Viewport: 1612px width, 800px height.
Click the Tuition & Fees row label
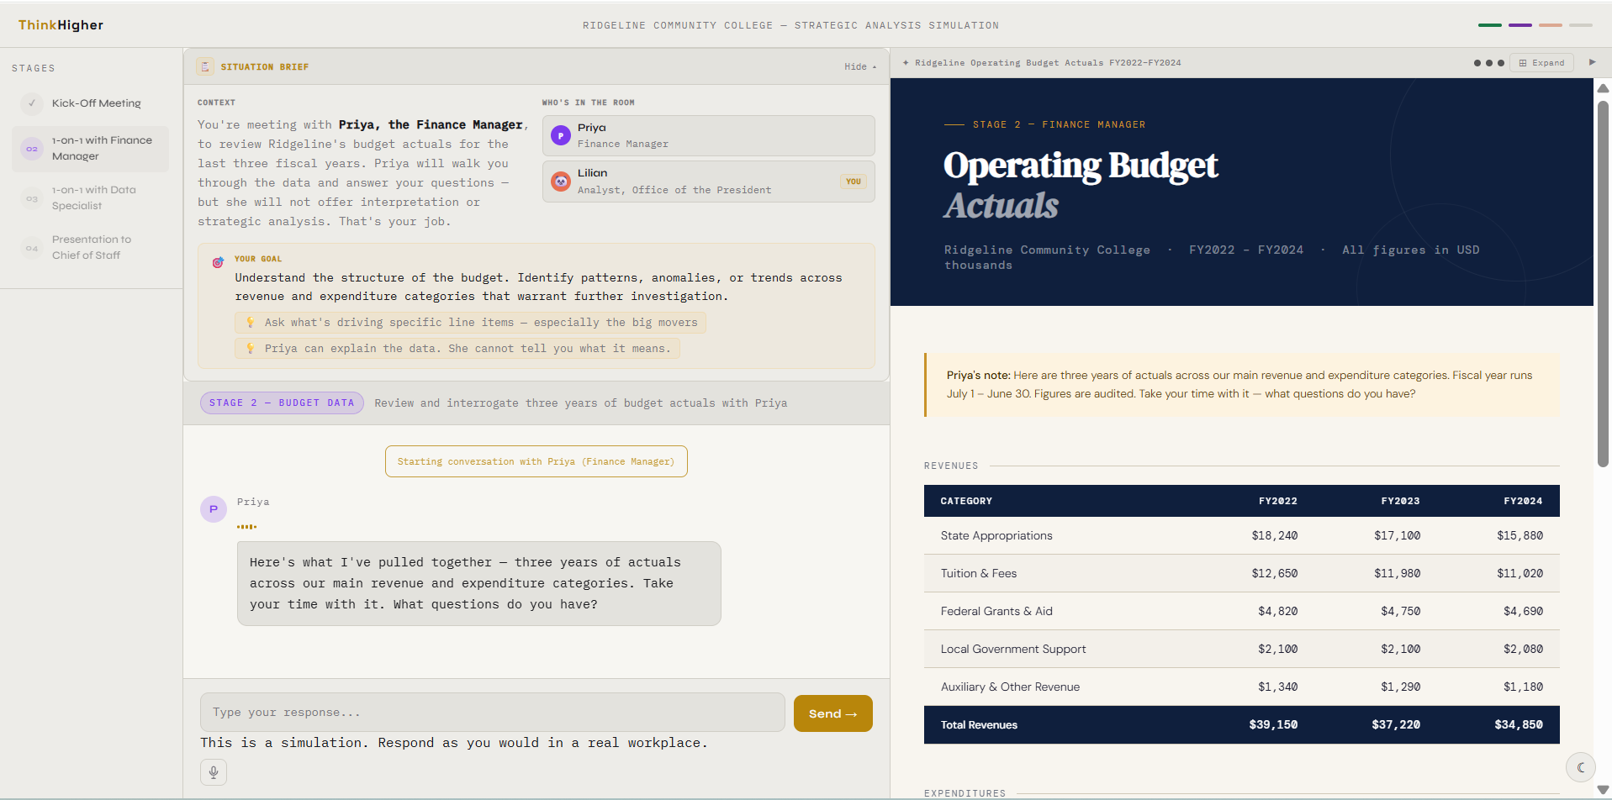pyautogui.click(x=979, y=573)
